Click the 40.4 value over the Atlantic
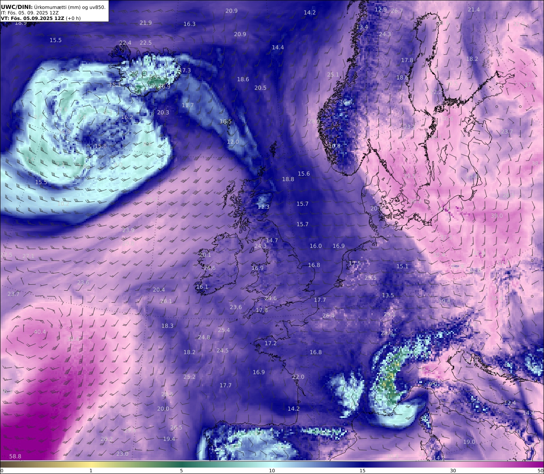544x474 pixels. click(x=40, y=332)
